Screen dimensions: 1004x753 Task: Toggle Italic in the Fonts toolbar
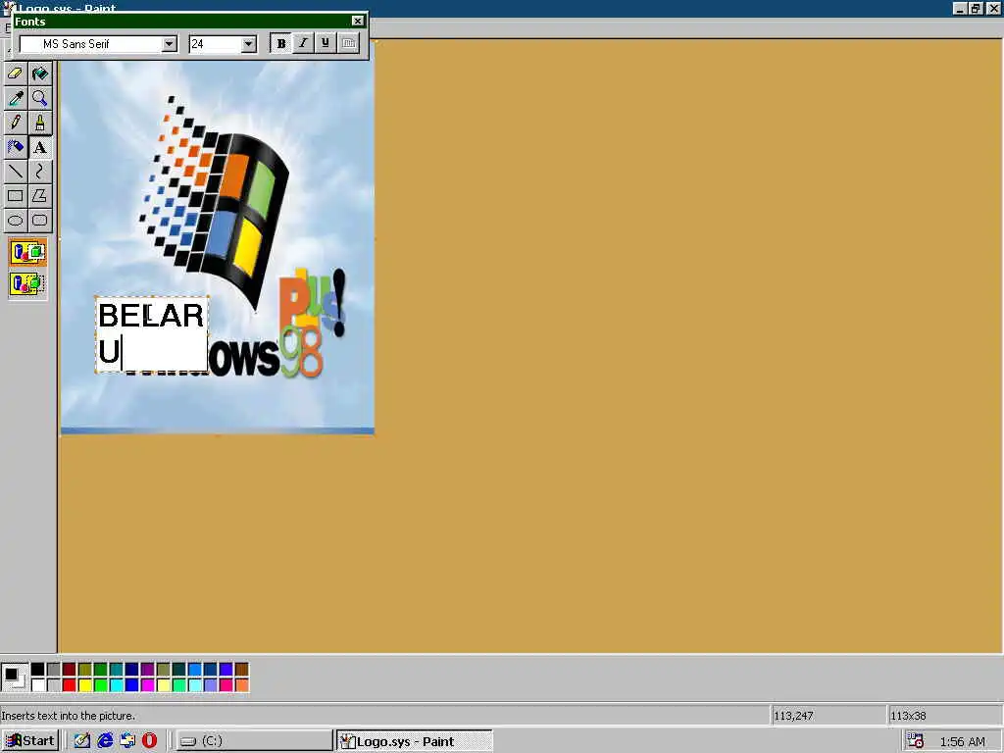coord(303,43)
